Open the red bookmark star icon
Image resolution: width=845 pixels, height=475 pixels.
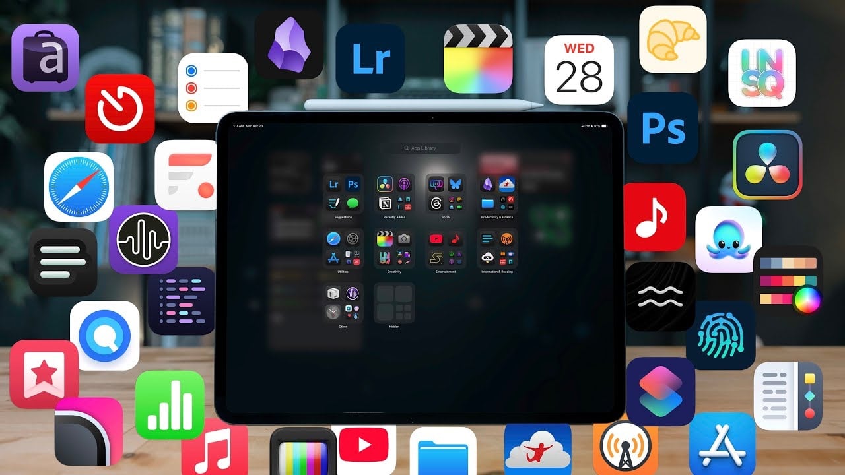(x=44, y=374)
